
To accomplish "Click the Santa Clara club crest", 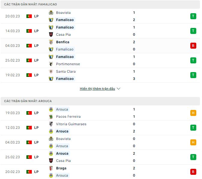I will (x=51, y=71).
